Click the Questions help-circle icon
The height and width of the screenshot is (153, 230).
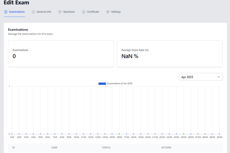[60, 12]
